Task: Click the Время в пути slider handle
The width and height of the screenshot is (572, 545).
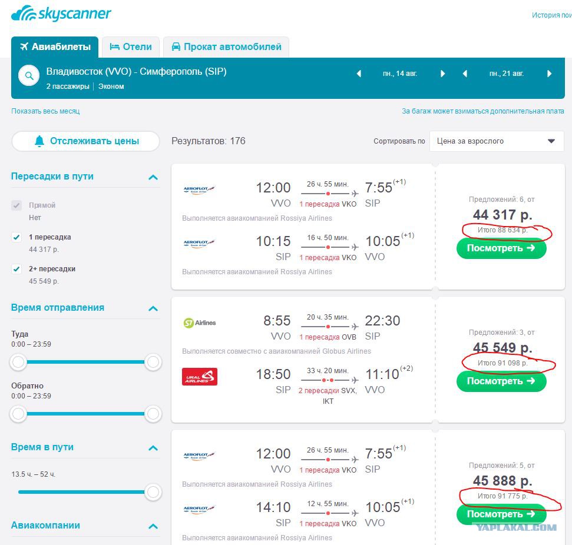Action: coord(153,492)
